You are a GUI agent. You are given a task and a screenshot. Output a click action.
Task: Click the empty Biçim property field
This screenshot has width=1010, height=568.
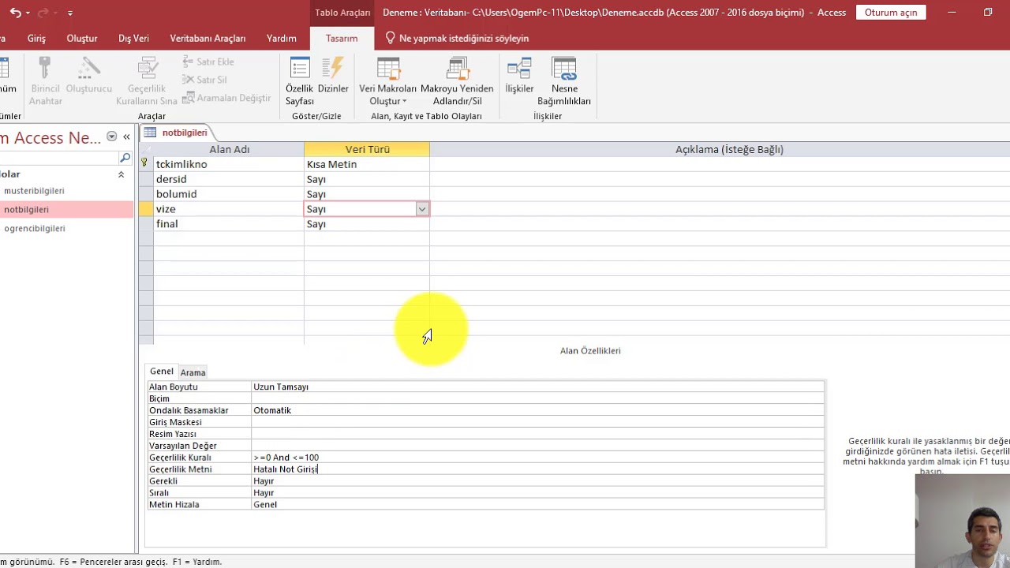tap(537, 398)
